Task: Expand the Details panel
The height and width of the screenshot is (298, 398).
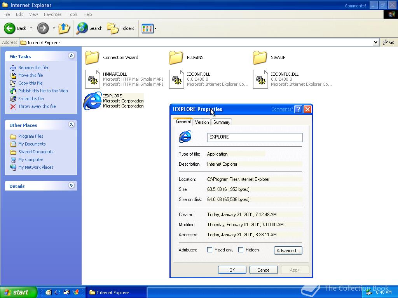Action: pyautogui.click(x=72, y=185)
